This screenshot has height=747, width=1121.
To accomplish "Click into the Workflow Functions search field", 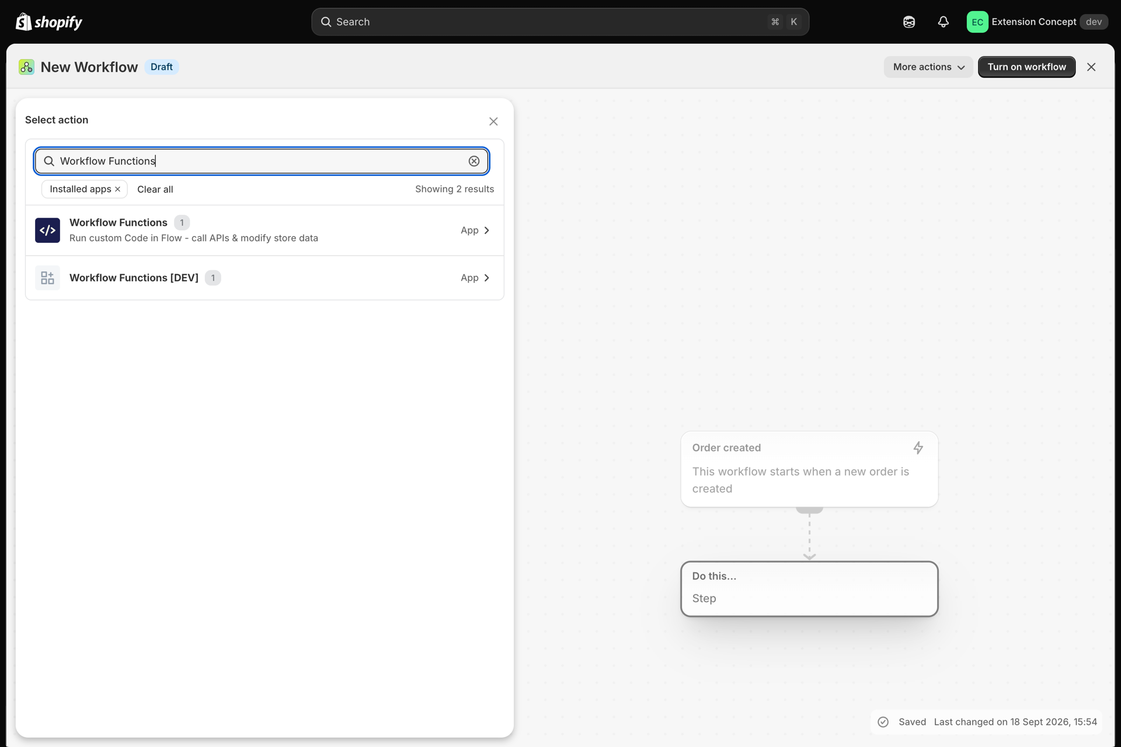I will (262, 161).
